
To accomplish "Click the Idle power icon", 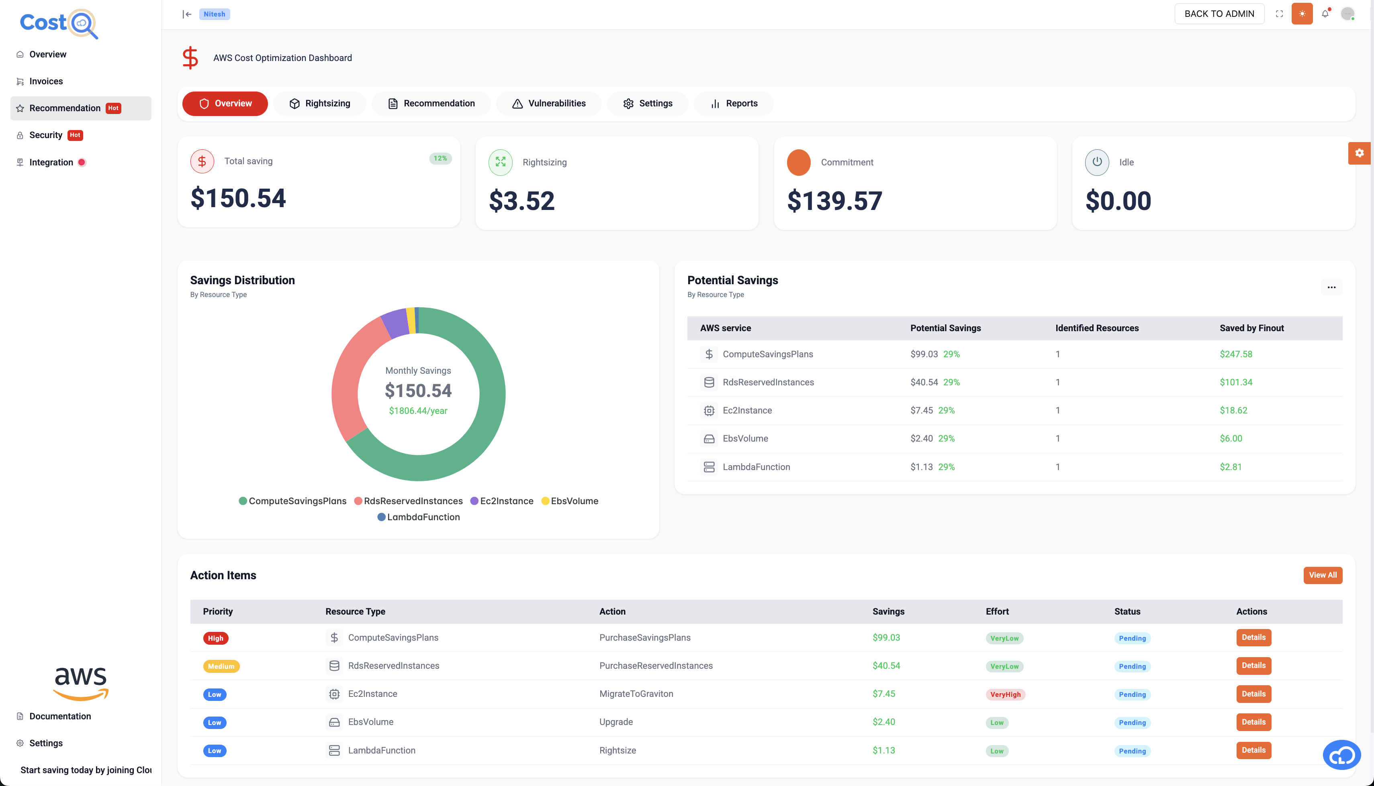I will (1097, 162).
